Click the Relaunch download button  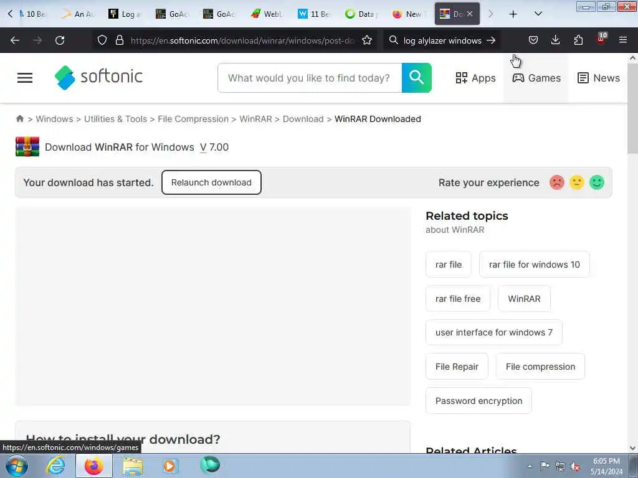click(x=211, y=182)
